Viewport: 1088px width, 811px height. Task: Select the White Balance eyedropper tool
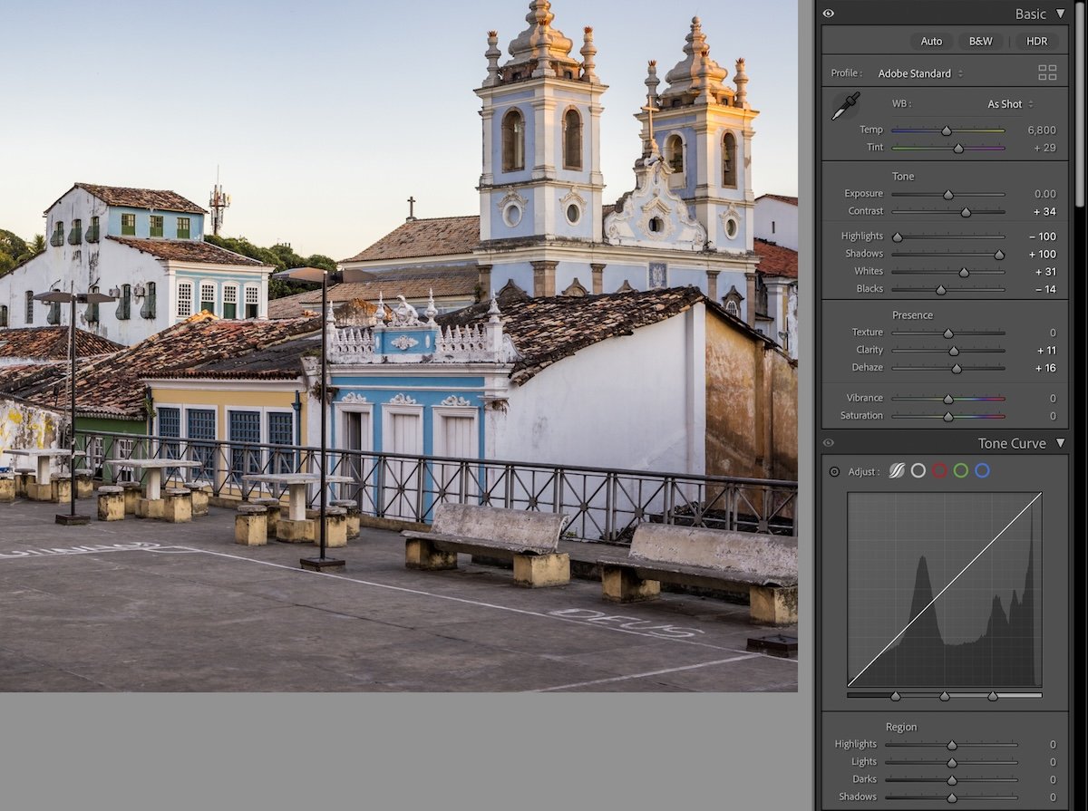845,106
